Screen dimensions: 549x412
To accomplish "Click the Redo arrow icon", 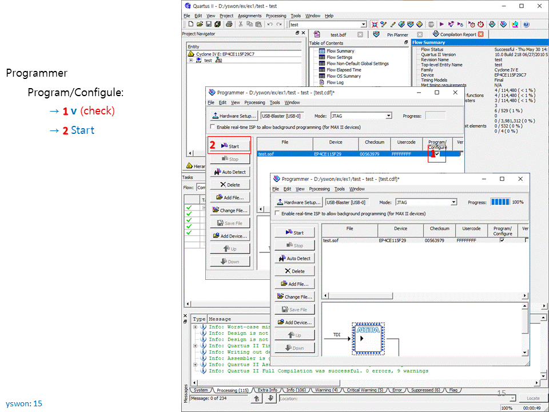I will click(x=279, y=24).
